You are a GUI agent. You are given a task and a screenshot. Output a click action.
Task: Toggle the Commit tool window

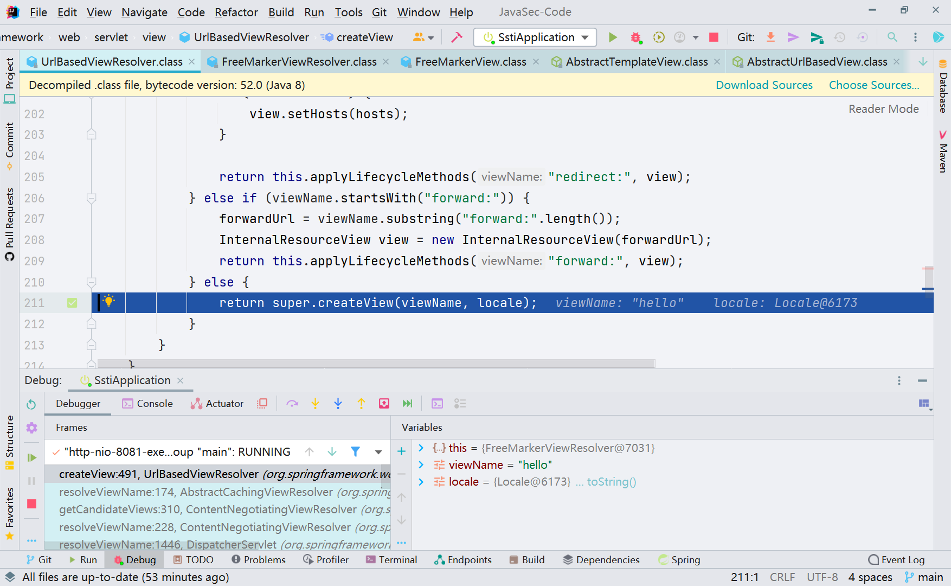tap(9, 145)
